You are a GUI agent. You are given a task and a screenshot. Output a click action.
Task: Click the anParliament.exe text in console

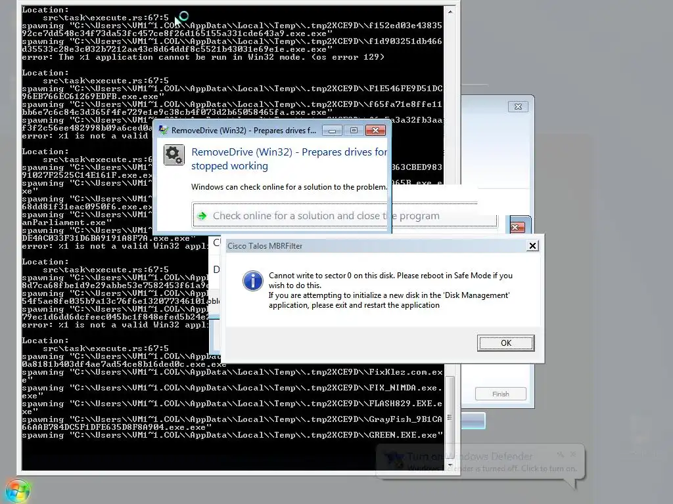click(66, 222)
